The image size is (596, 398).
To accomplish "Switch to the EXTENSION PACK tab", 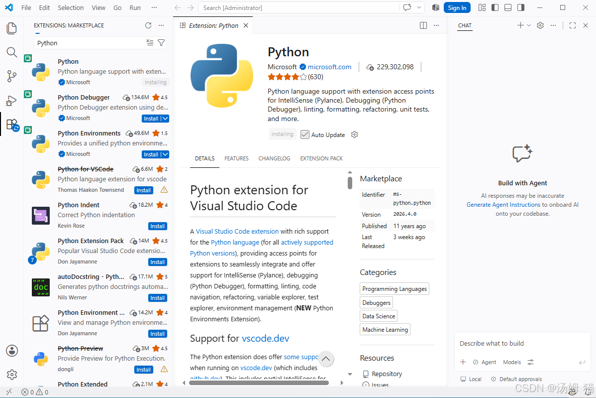I will point(321,159).
